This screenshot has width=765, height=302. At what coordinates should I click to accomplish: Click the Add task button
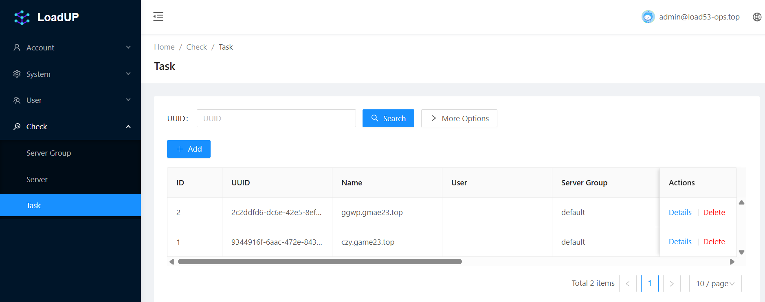189,149
